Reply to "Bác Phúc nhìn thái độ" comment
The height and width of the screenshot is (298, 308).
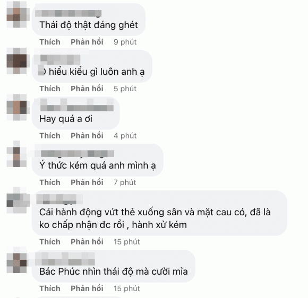coord(87,288)
